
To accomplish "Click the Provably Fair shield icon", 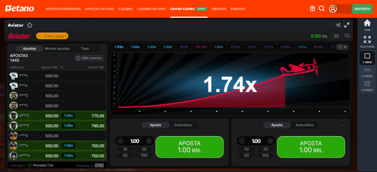I will [x=30, y=165].
